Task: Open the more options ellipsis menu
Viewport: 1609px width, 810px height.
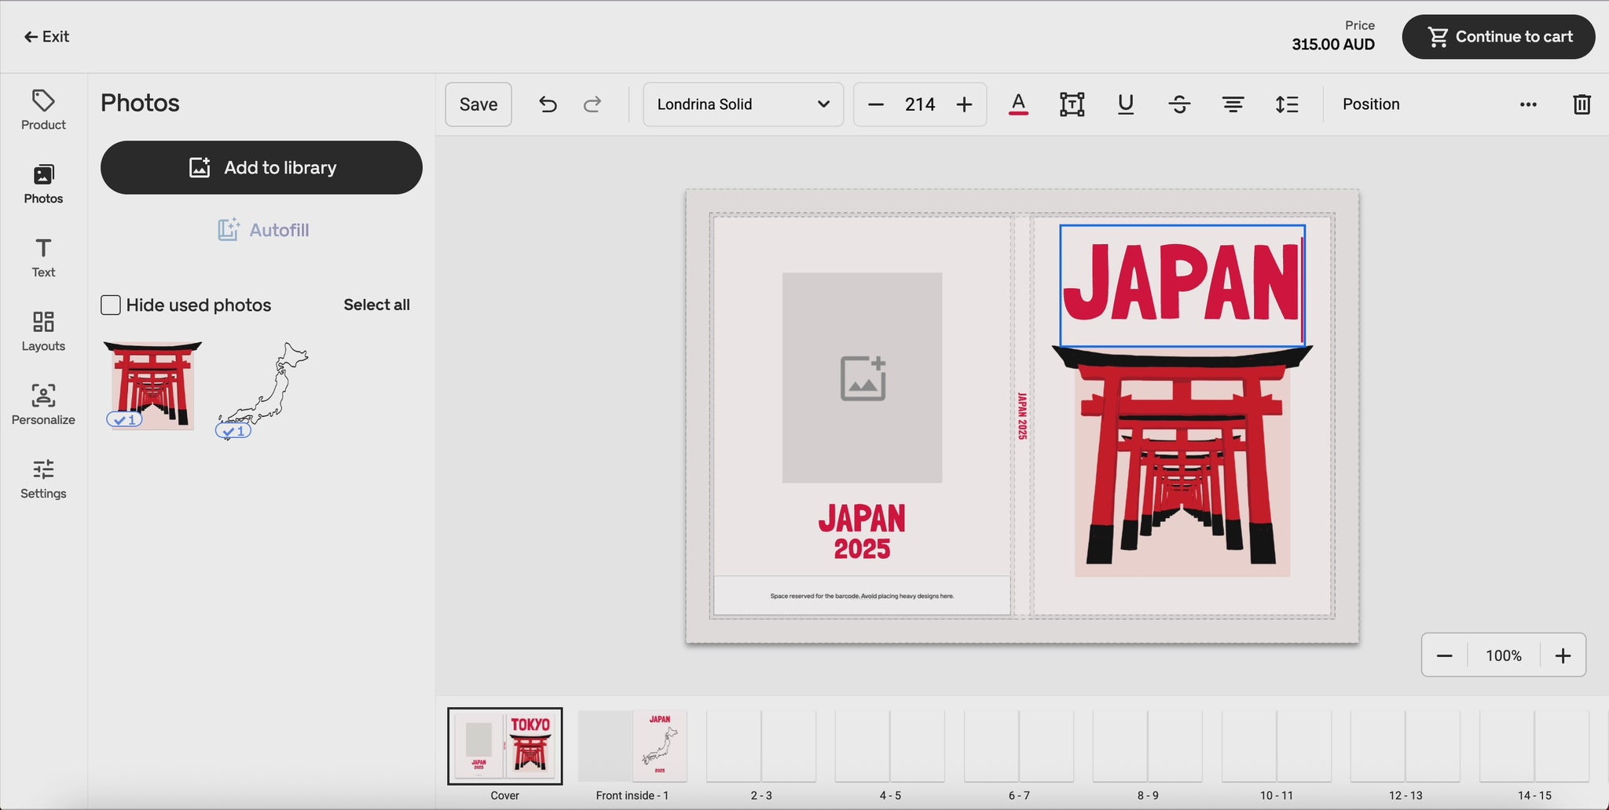Action: point(1528,104)
